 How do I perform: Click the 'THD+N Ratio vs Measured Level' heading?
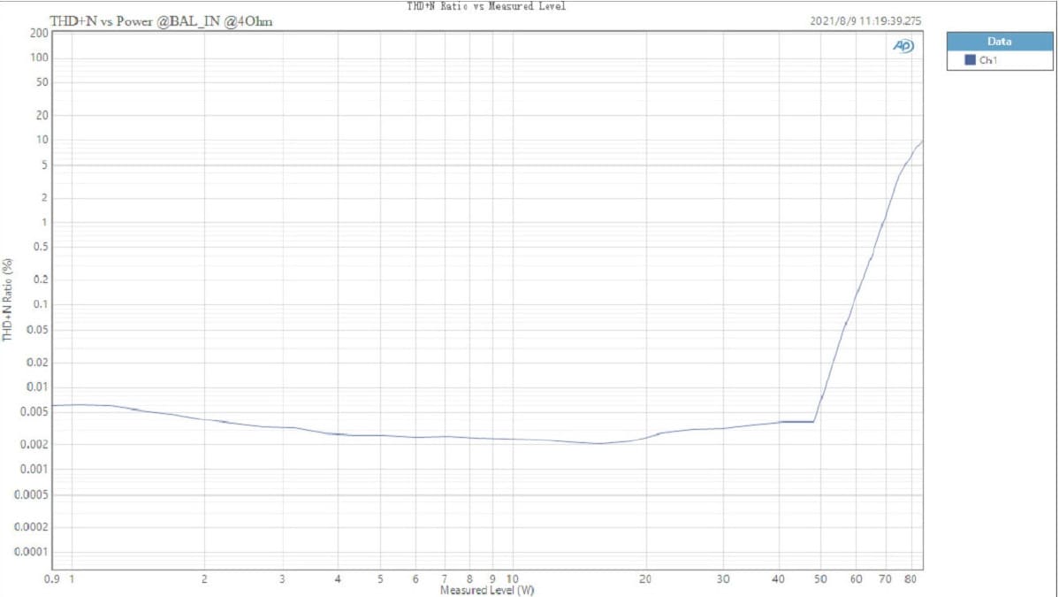click(x=486, y=6)
